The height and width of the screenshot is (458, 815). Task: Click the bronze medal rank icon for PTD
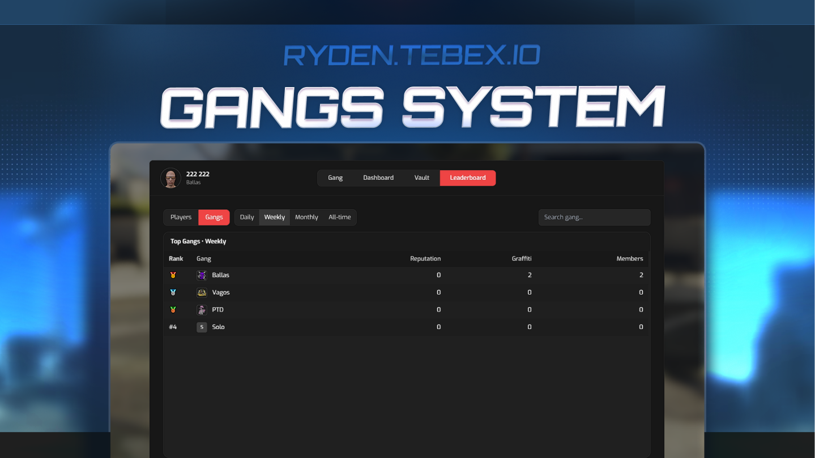click(x=173, y=310)
